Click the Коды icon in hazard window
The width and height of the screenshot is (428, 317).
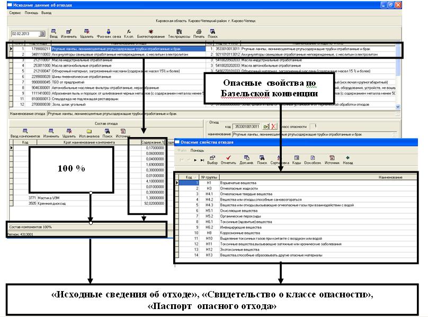pyautogui.click(x=297, y=159)
